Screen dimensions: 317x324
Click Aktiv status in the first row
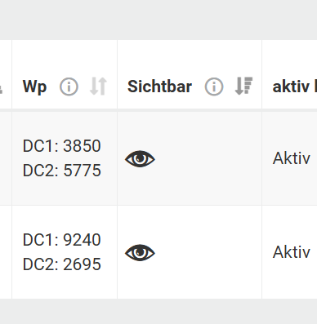292,158
